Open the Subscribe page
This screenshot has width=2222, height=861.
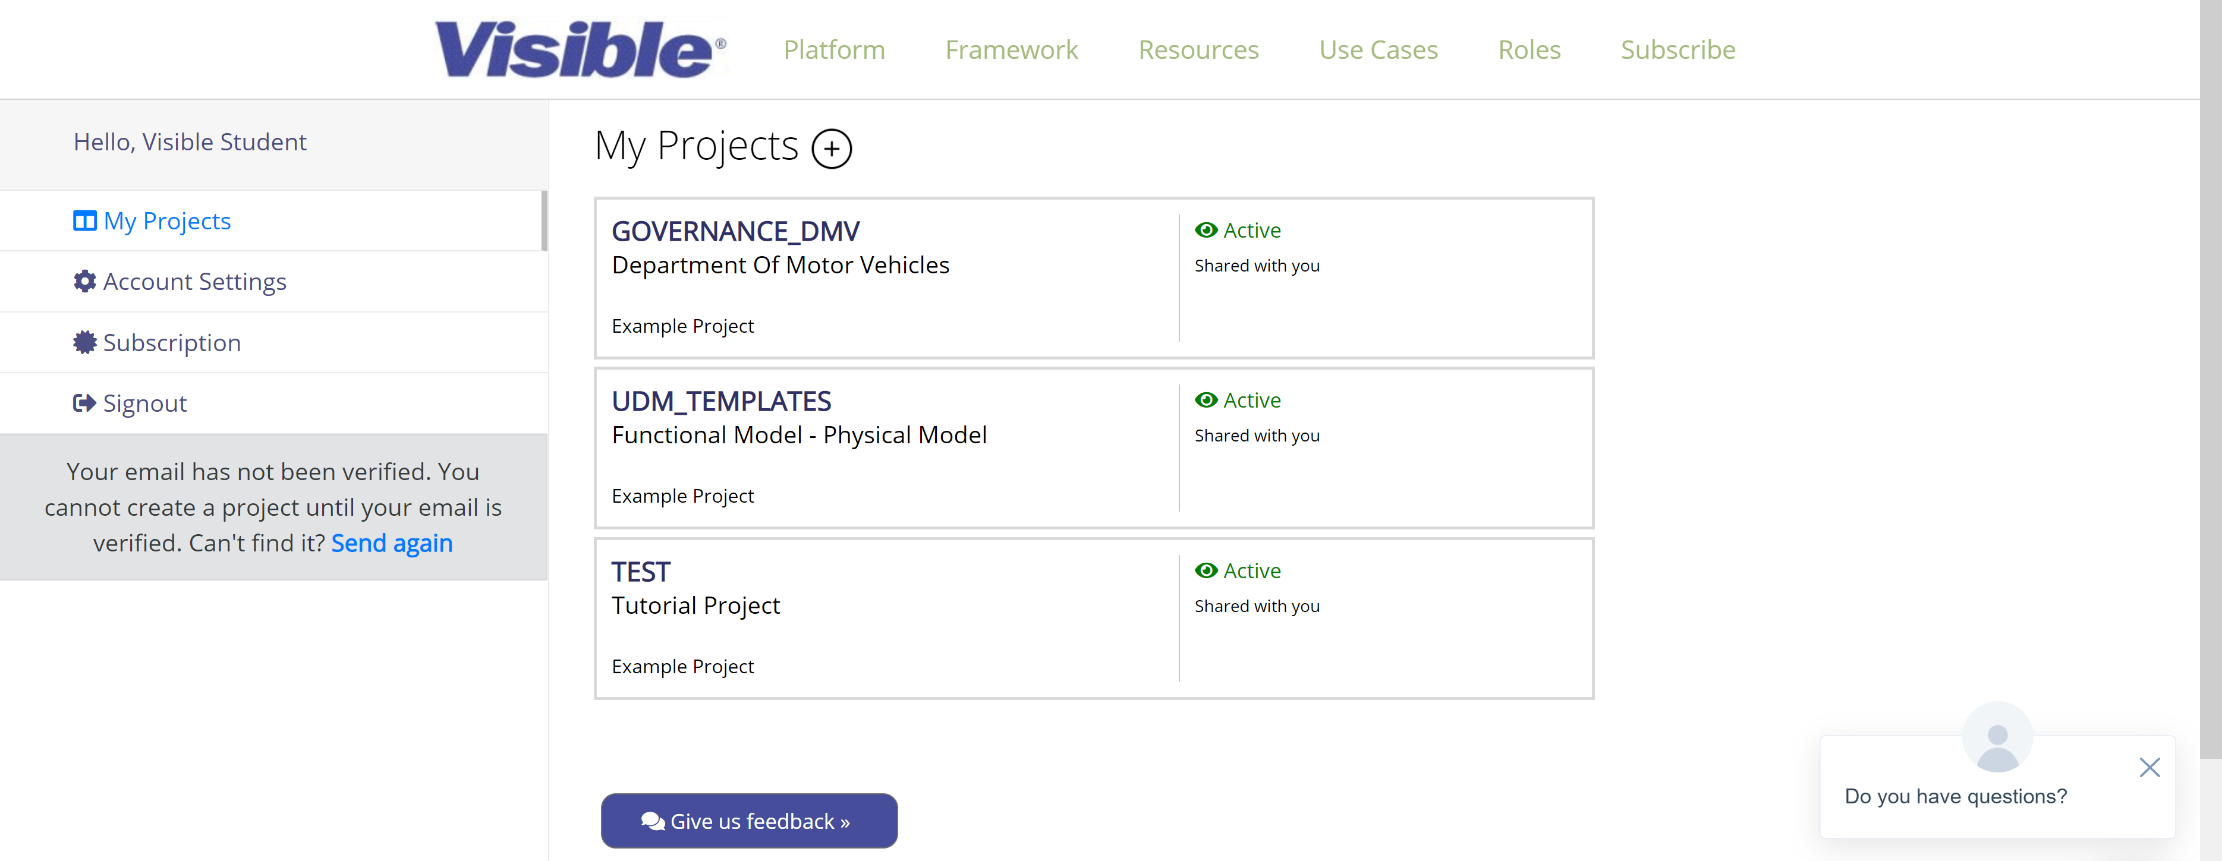pyautogui.click(x=1677, y=50)
